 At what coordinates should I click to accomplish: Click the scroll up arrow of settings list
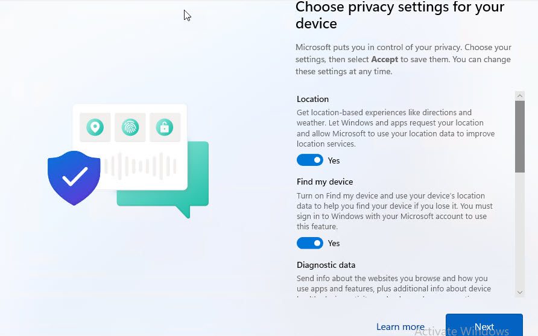coord(520,95)
